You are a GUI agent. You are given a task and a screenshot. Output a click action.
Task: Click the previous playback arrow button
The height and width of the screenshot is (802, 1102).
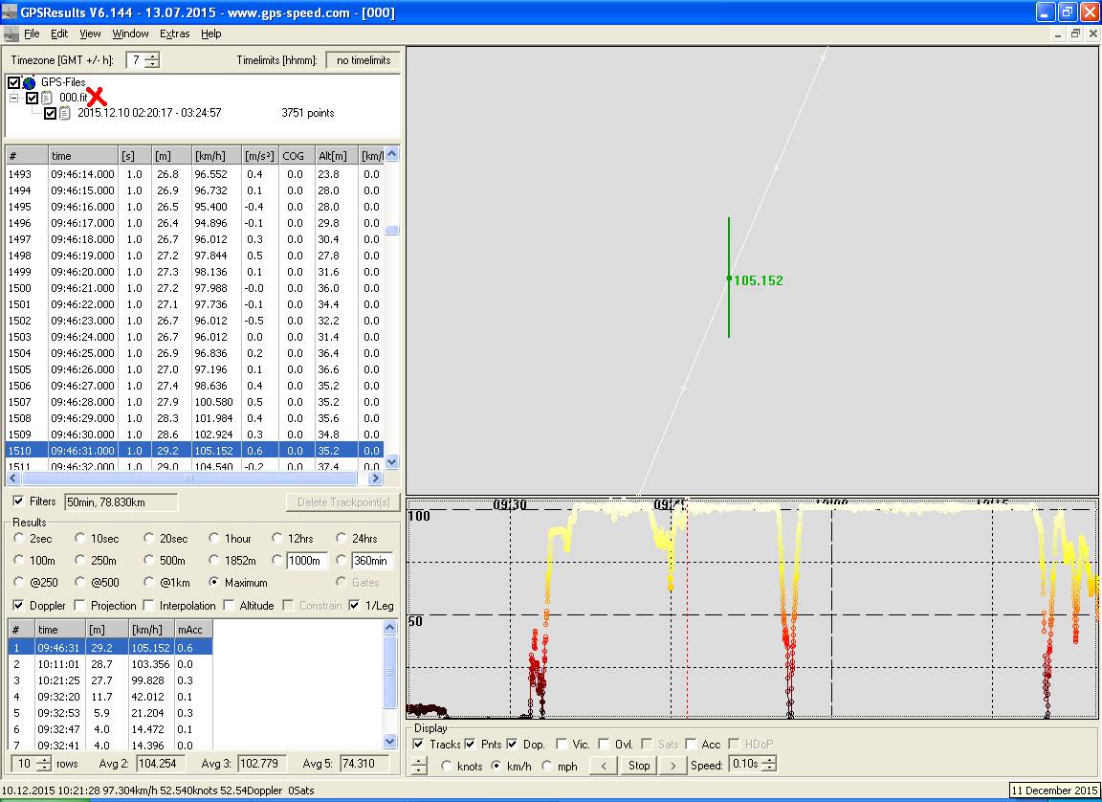tap(603, 766)
